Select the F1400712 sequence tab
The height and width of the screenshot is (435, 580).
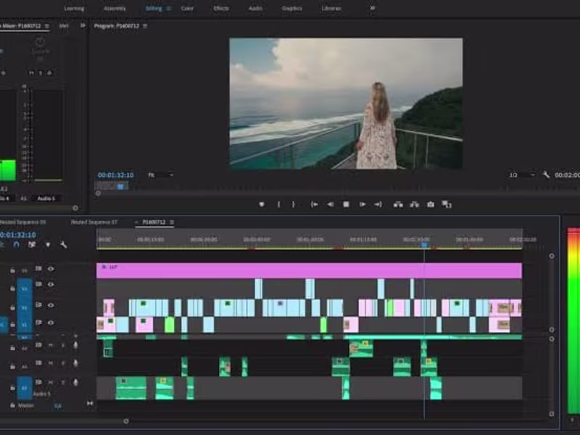click(154, 222)
